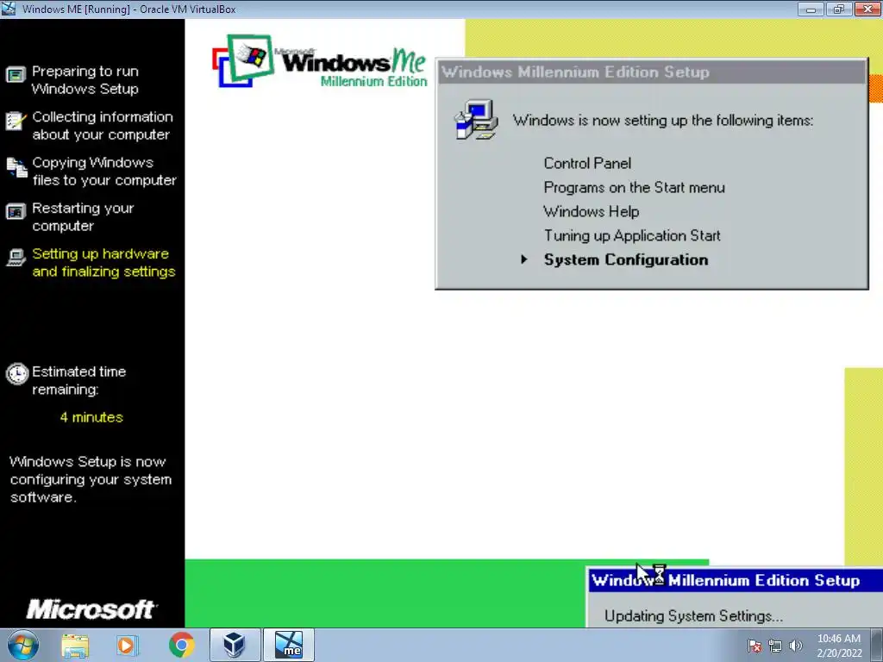This screenshot has width=883, height=662.
Task: Click the blue Setup dialog title bar
Action: coord(736,580)
